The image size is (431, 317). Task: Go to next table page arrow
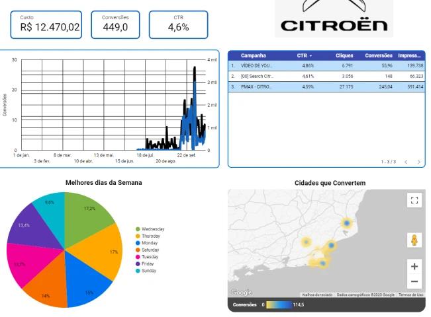click(x=418, y=162)
